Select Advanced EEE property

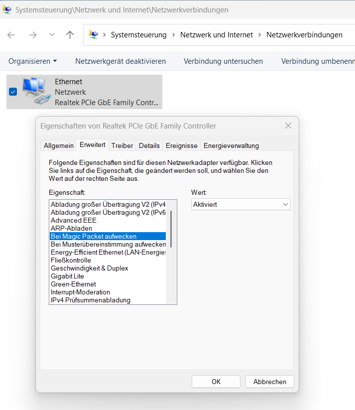pos(108,220)
